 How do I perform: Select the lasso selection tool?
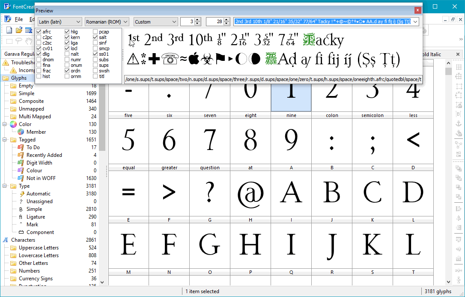tap(19, 41)
